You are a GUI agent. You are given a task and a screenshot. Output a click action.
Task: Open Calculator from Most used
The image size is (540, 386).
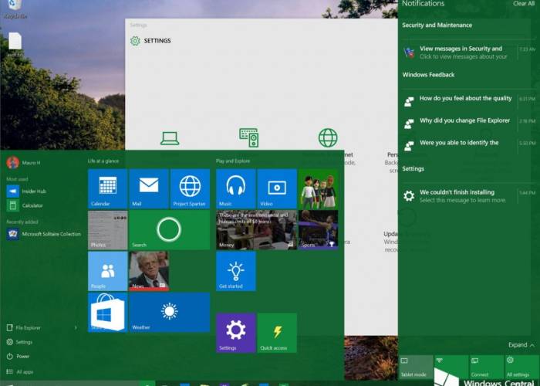(25, 205)
